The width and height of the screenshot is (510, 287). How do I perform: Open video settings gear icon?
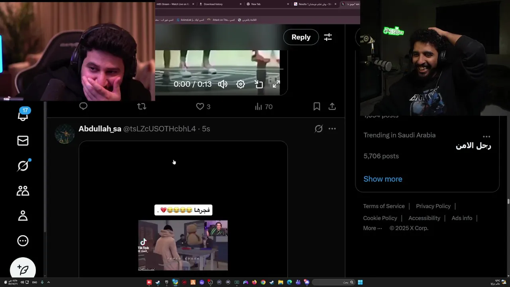[x=241, y=84]
